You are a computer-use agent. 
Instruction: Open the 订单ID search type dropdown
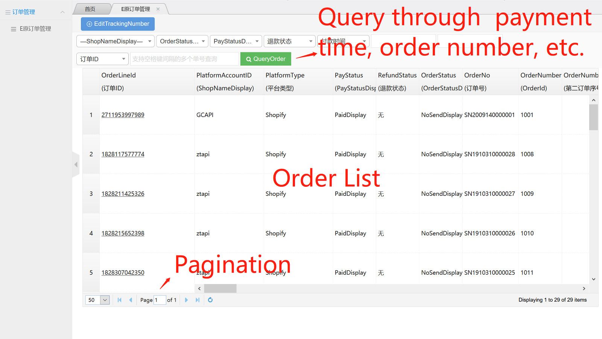click(x=102, y=59)
